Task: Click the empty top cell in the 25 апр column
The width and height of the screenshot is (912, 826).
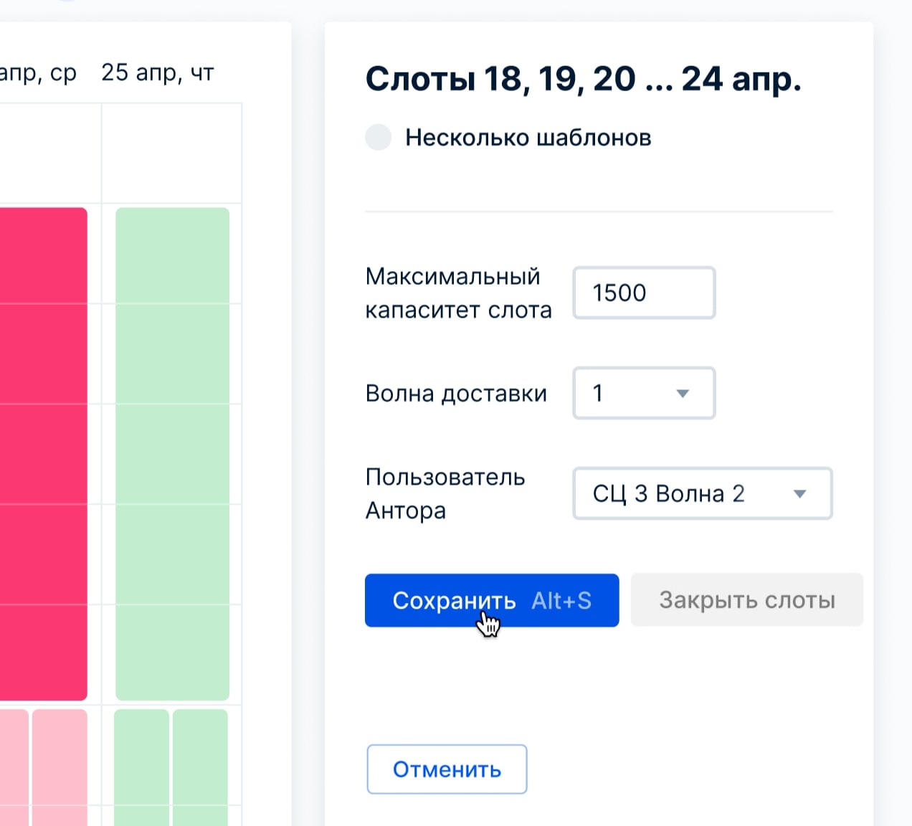Action: 172,153
